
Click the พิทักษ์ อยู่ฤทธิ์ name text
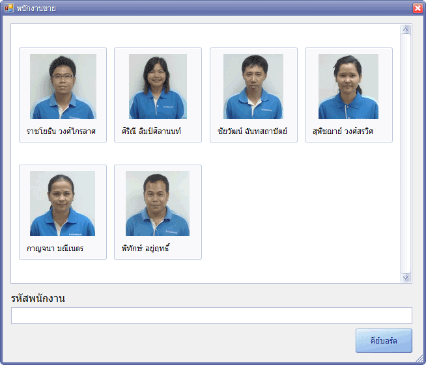(x=145, y=249)
